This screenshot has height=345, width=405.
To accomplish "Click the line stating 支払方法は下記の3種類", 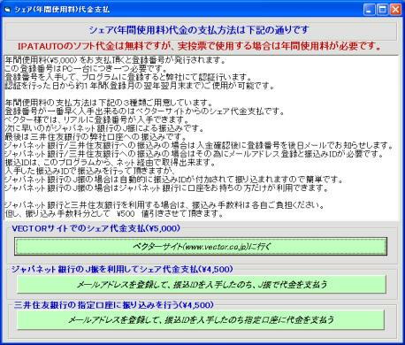I will coord(109,103).
